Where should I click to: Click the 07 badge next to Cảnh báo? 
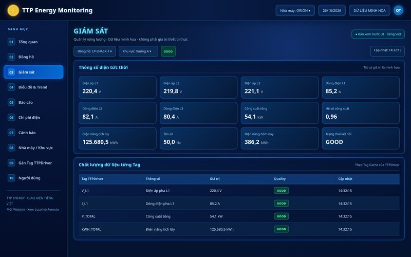[11, 133]
